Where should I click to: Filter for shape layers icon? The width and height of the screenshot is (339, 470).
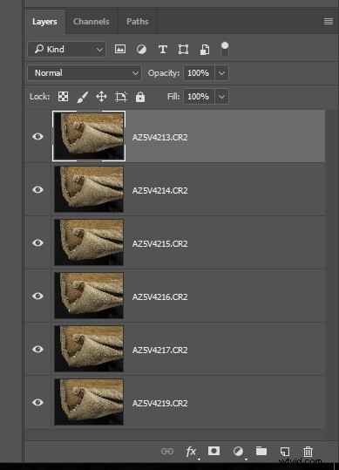coord(183,49)
